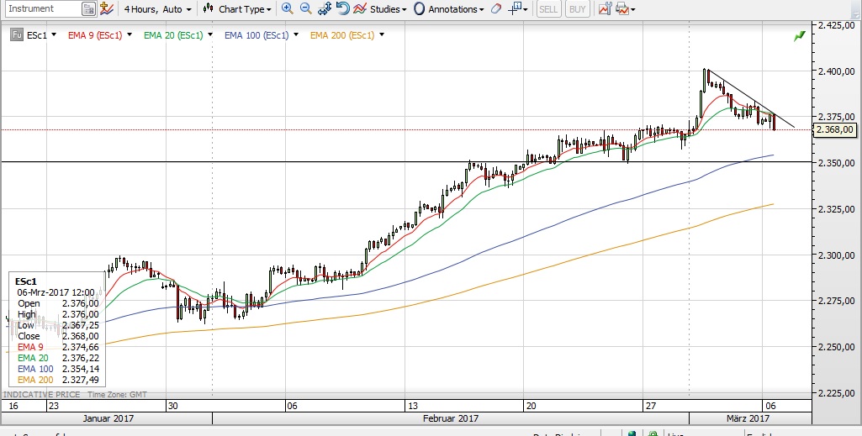Click the BUY button
The height and width of the screenshot is (436, 862).
pos(577,9)
